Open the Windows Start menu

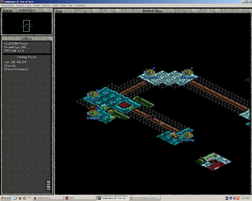click(x=6, y=198)
